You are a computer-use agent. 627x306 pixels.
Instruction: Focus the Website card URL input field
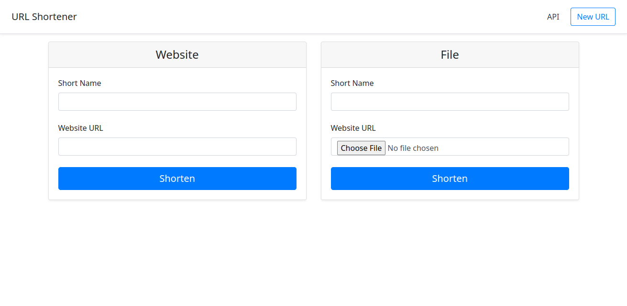[x=177, y=147]
